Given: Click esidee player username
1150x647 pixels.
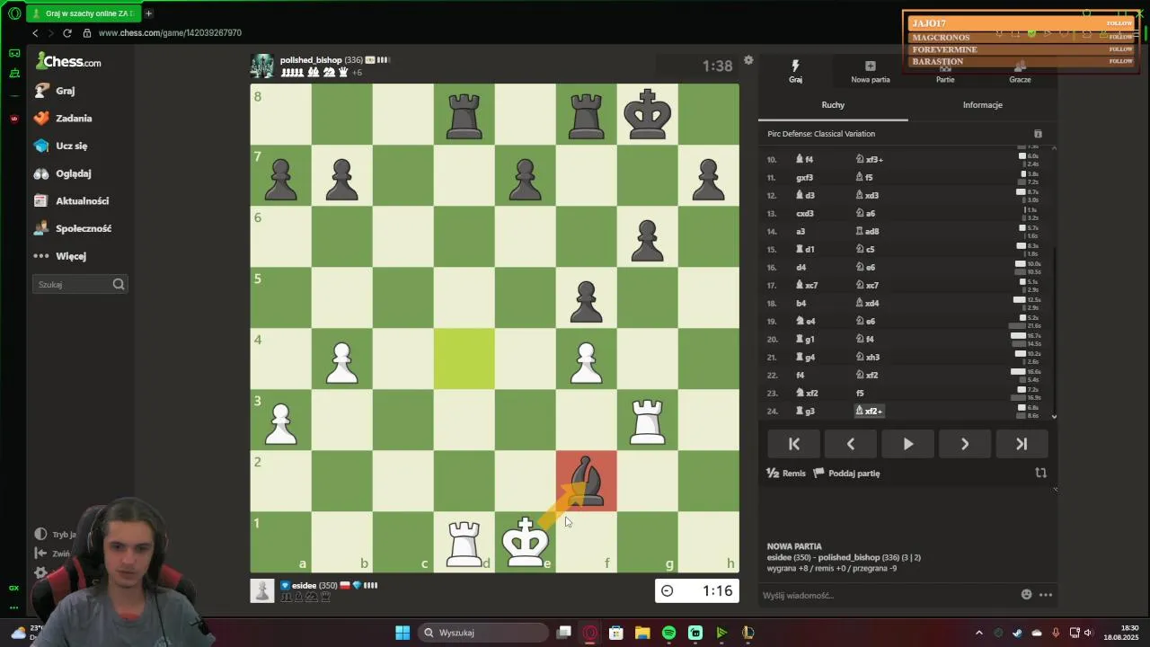Looking at the screenshot, I should click(x=304, y=586).
